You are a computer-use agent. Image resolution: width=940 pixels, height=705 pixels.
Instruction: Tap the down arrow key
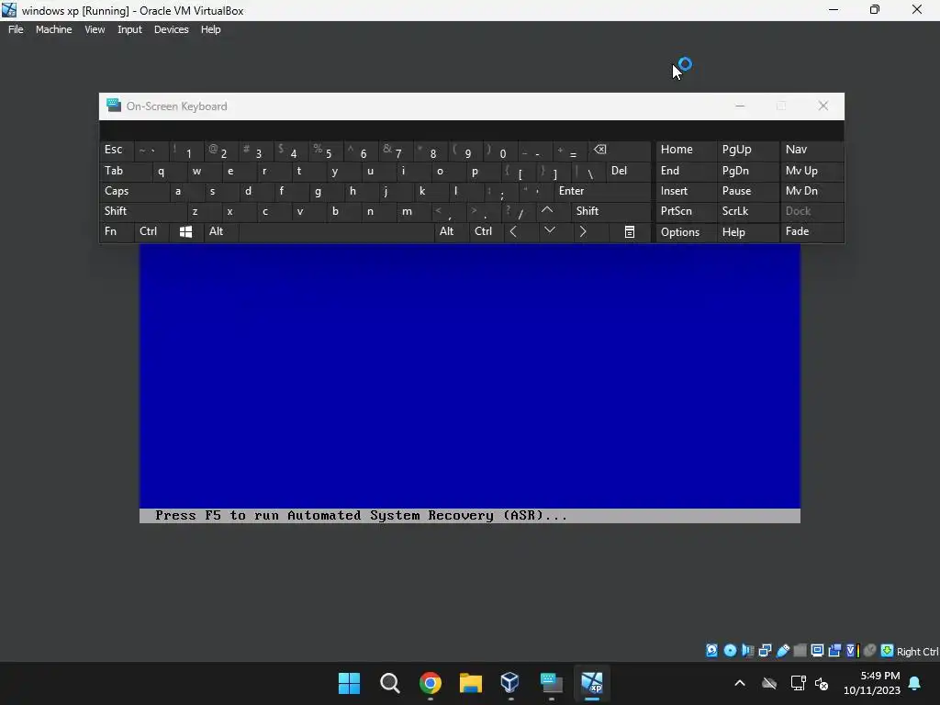549,230
